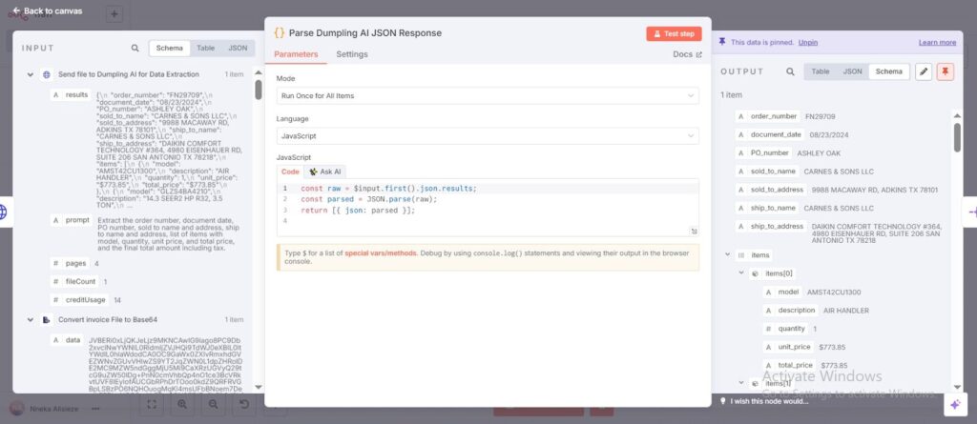Open the Settings tab
Image resolution: width=977 pixels, height=424 pixels.
[352, 55]
